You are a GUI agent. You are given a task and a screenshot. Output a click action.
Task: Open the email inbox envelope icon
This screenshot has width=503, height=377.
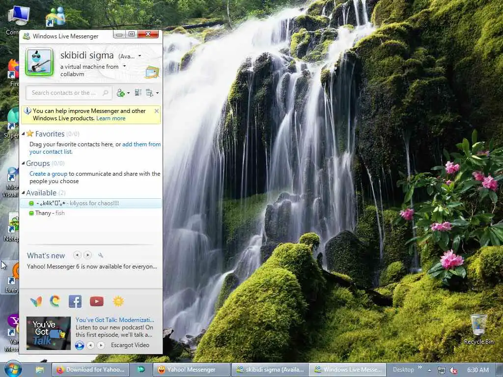point(152,72)
